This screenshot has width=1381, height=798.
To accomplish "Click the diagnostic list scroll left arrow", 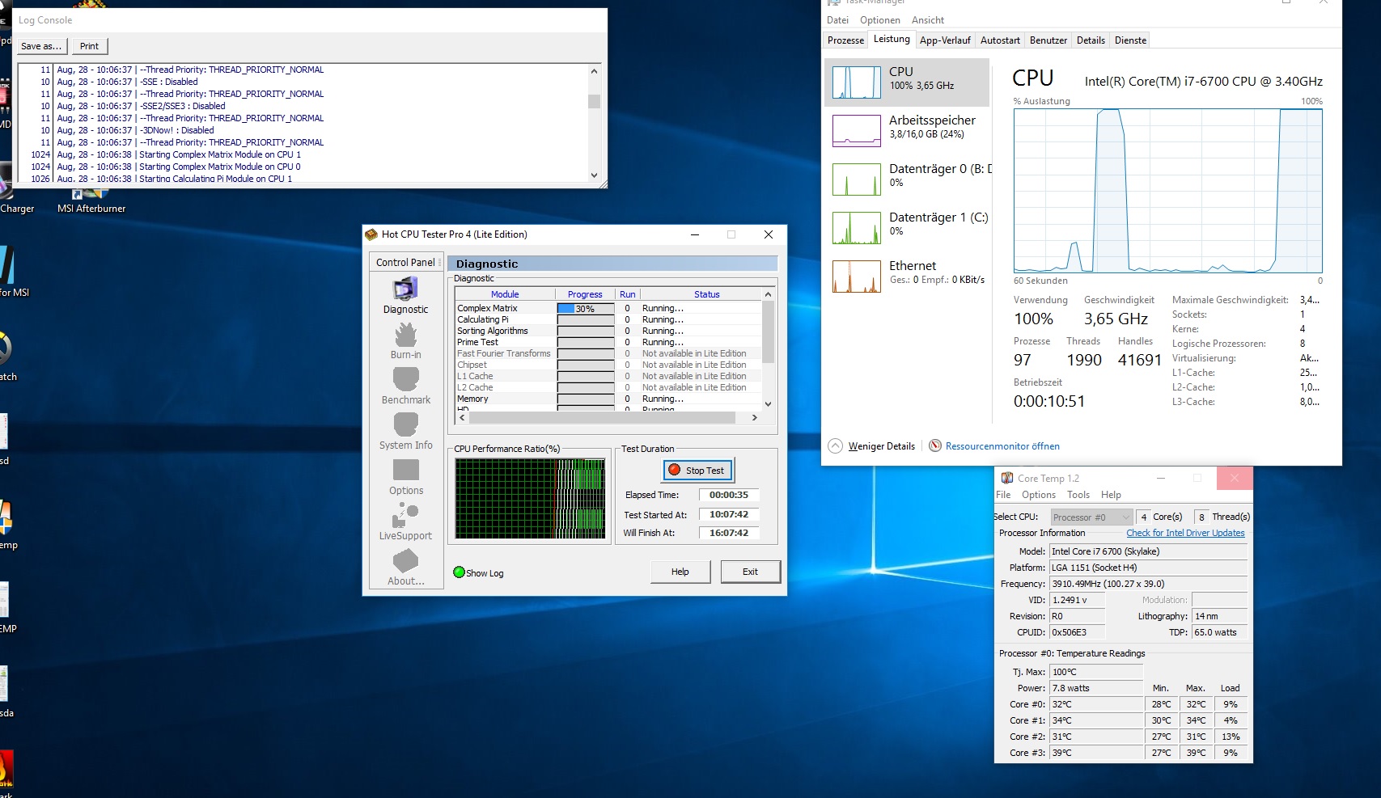I will [462, 418].
